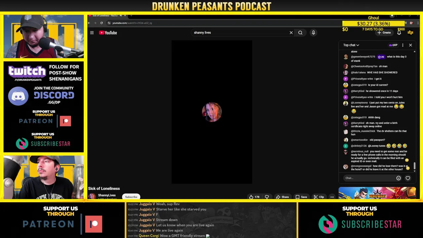Open the chat emoji picker
The width and height of the screenshot is (423, 238).
pyautogui.click(x=399, y=178)
